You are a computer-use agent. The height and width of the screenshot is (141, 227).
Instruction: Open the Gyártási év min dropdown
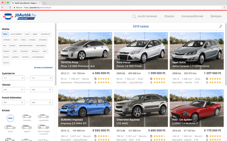pos(13,78)
